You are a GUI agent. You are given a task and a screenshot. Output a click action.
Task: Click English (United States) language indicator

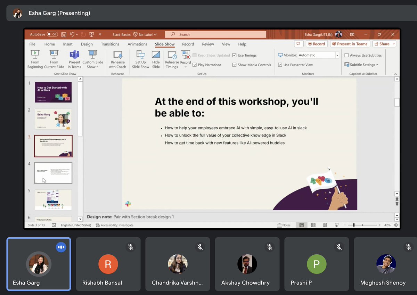click(76, 225)
